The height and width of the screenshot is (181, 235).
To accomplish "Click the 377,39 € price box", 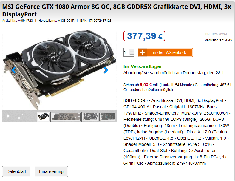I will pos(144,36).
